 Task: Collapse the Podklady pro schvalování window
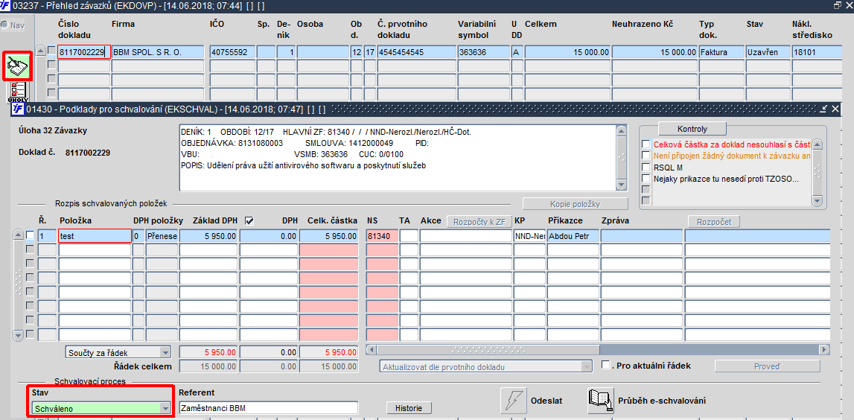coord(824,109)
